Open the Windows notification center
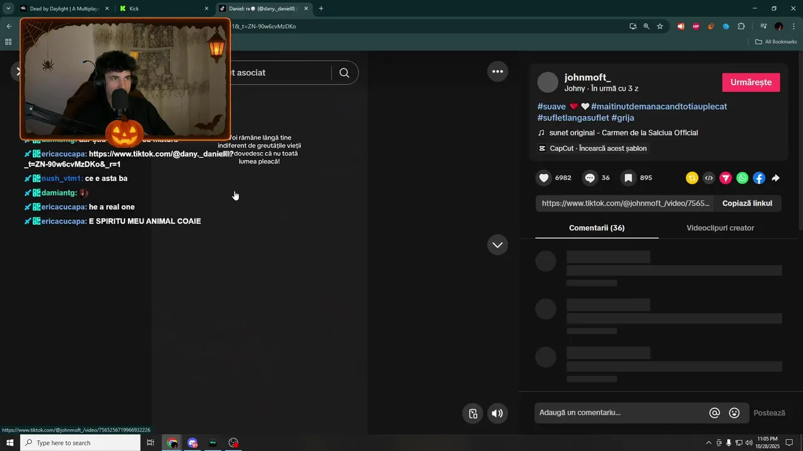803x451 pixels. click(x=790, y=443)
